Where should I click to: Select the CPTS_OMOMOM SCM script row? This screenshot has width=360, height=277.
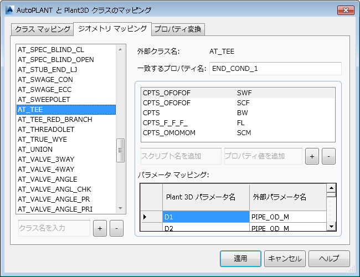pyautogui.click(x=238, y=133)
